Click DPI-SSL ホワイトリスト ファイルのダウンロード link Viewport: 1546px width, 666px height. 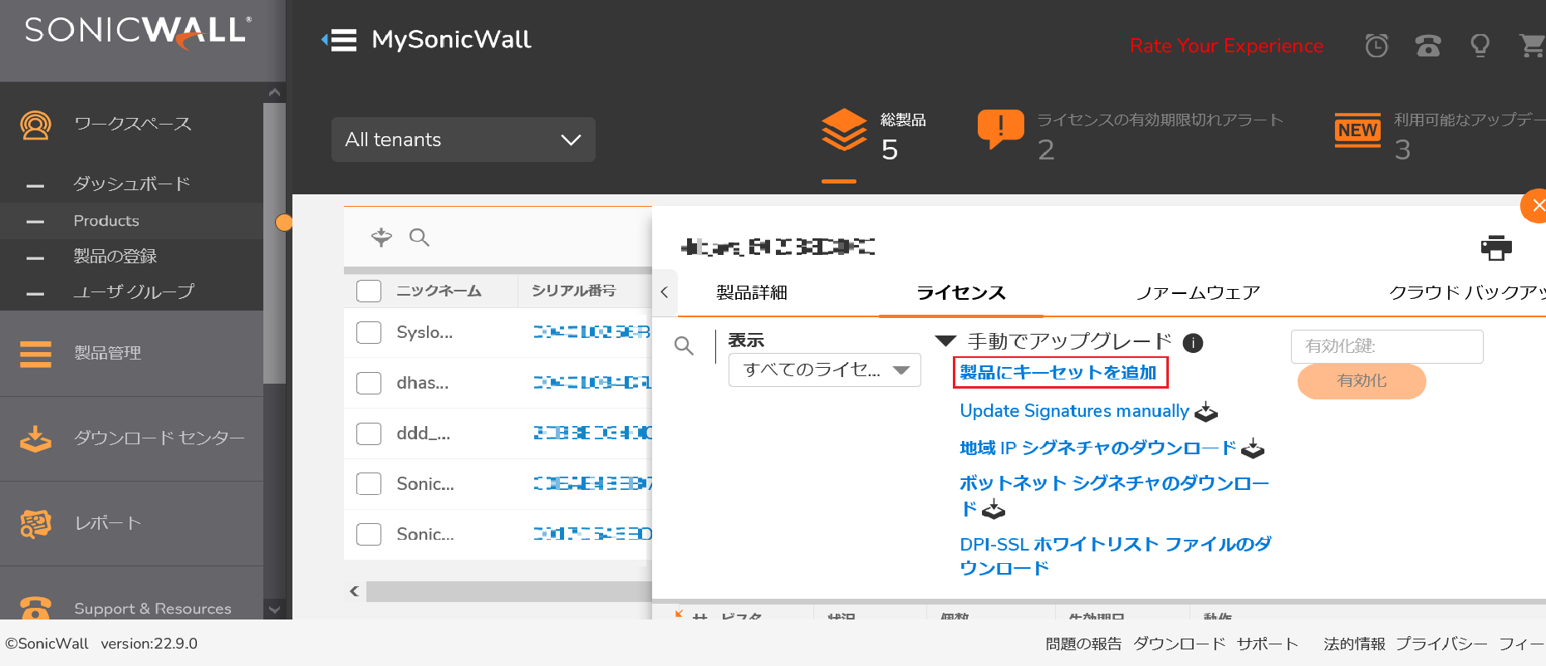(1116, 556)
